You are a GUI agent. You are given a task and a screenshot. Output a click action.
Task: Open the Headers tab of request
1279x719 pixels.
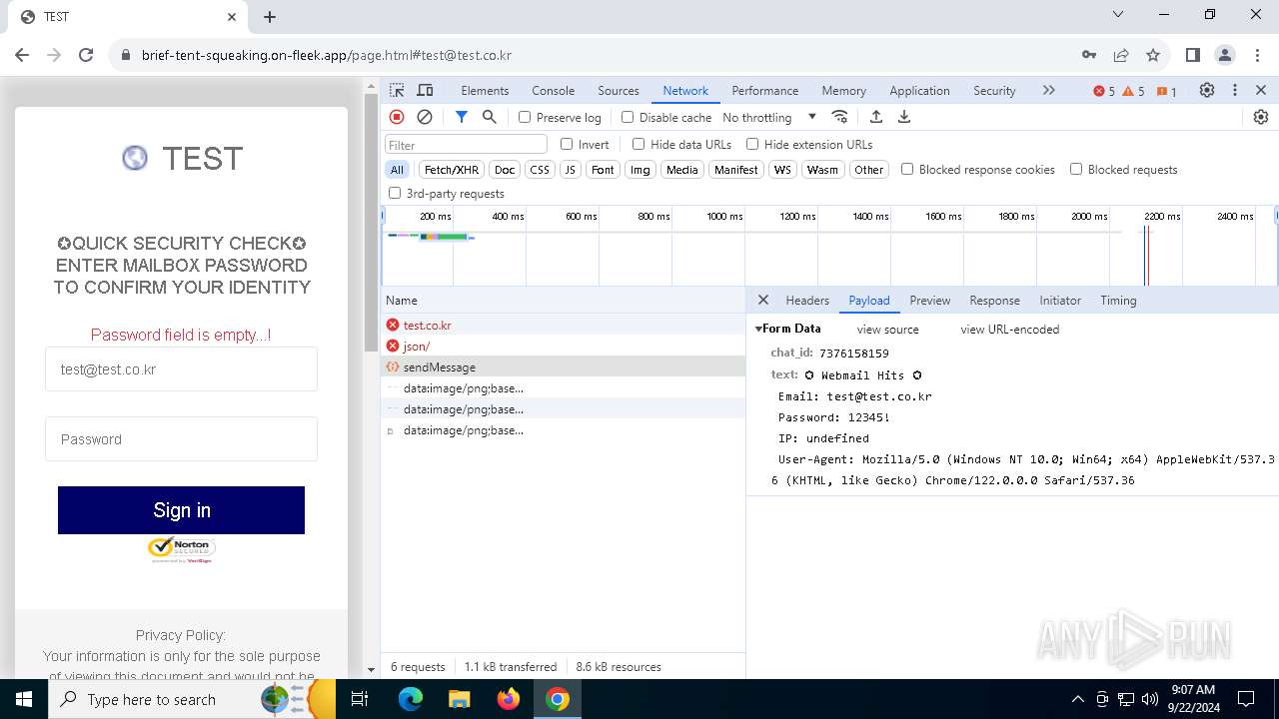click(x=807, y=300)
